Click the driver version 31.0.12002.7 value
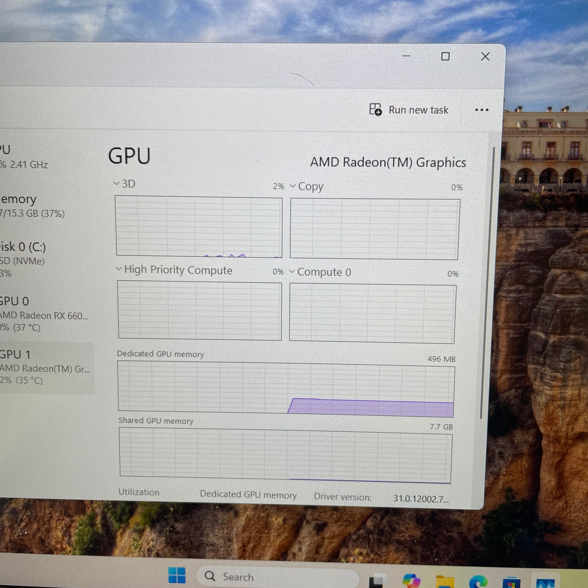 pyautogui.click(x=421, y=499)
